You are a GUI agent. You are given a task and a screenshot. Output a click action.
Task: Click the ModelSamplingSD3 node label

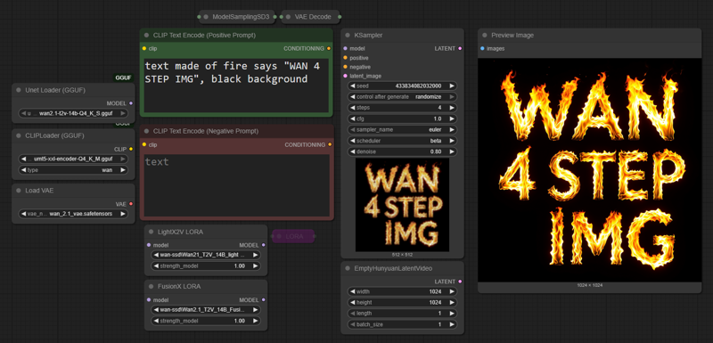pyautogui.click(x=241, y=17)
